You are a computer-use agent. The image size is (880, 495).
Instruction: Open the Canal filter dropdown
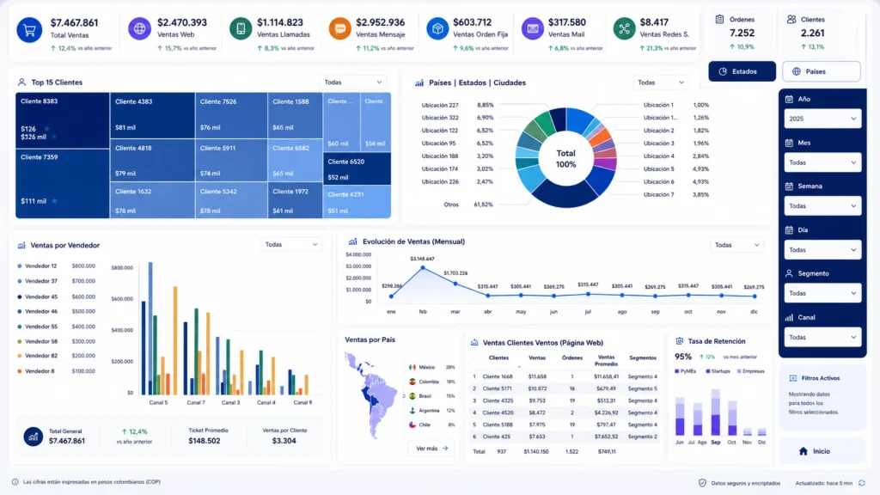coord(822,337)
